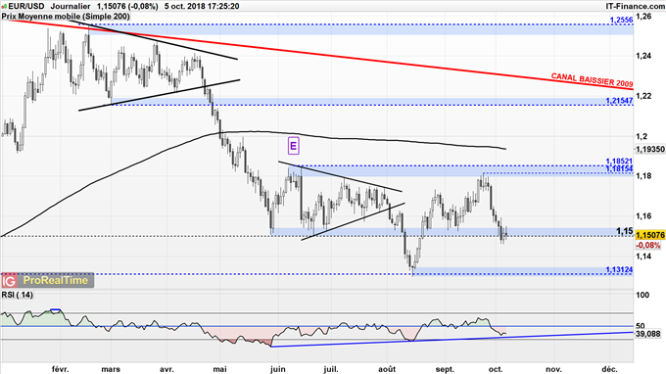Click the RSI value 39,088

pyautogui.click(x=648, y=334)
